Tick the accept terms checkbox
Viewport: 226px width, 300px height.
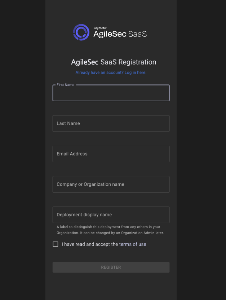tap(56, 244)
